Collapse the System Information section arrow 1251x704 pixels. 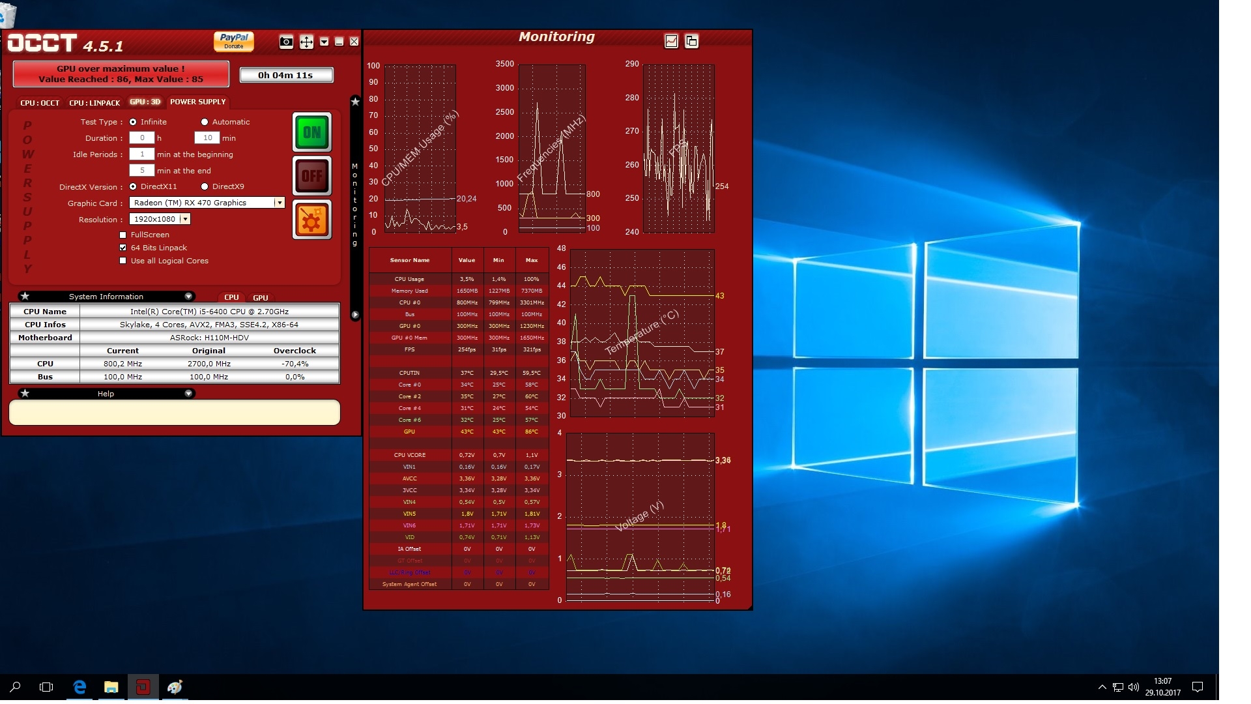(188, 296)
